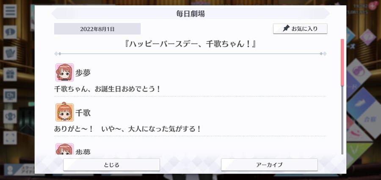Toggle お気に入り favorite for this episode
The image size is (381, 180).
tap(300, 29)
